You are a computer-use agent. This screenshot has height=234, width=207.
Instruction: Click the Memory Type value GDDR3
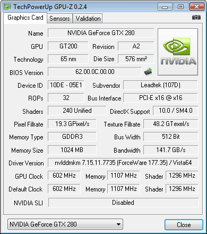click(72, 137)
